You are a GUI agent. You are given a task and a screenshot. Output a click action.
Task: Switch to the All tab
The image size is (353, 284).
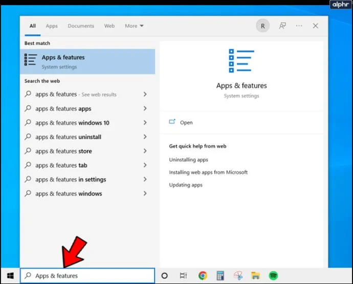pos(33,26)
